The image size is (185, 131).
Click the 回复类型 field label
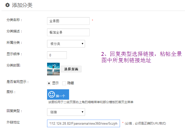point(14,111)
